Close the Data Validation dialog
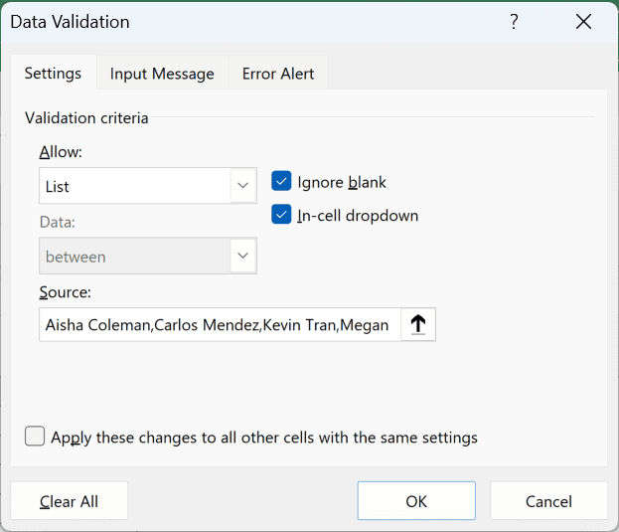The height and width of the screenshot is (532, 619). [x=583, y=21]
